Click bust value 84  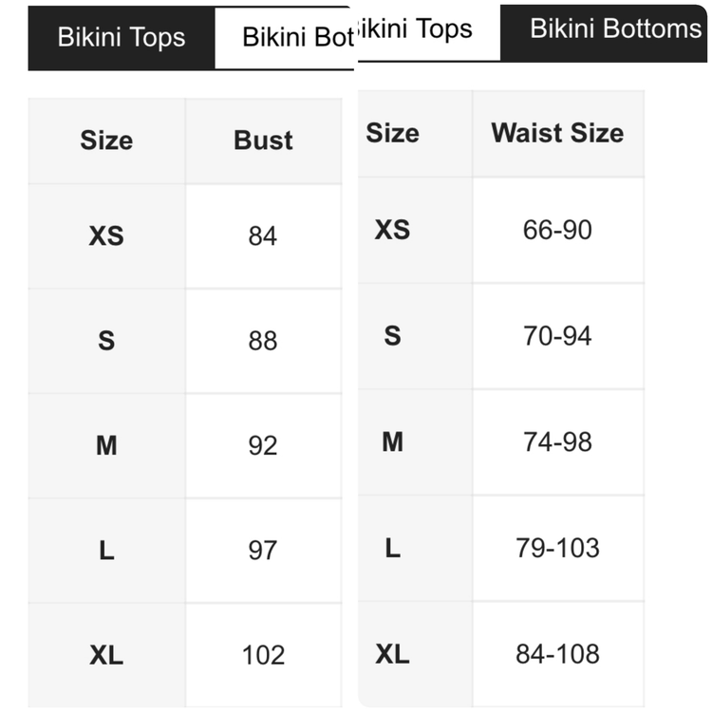coord(263,235)
